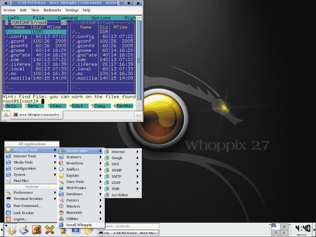Viewport: 316px width, 237px height.
Task: Open the K menu launcher in the panel
Action: (x=11, y=230)
